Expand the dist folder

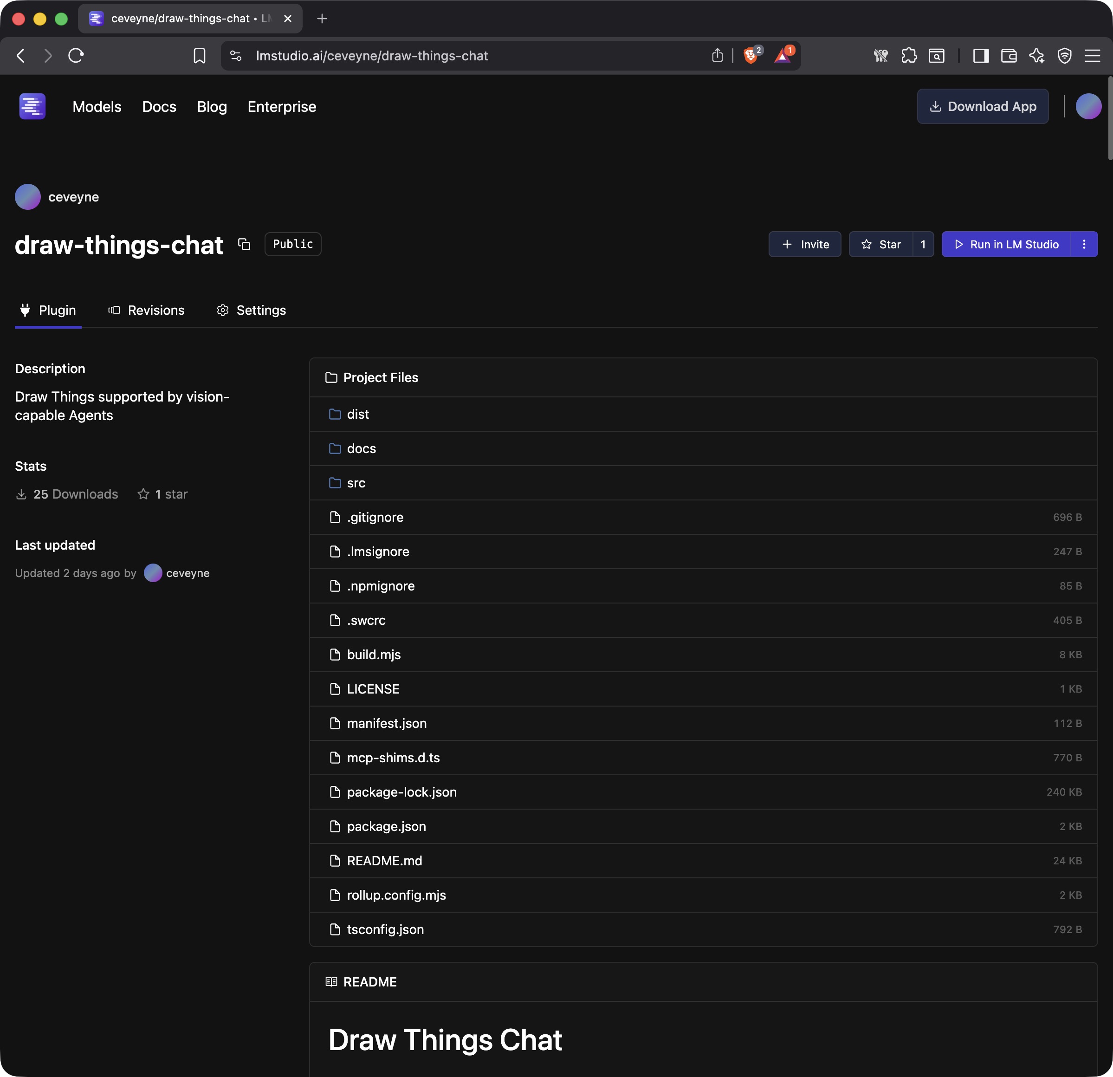pos(358,414)
